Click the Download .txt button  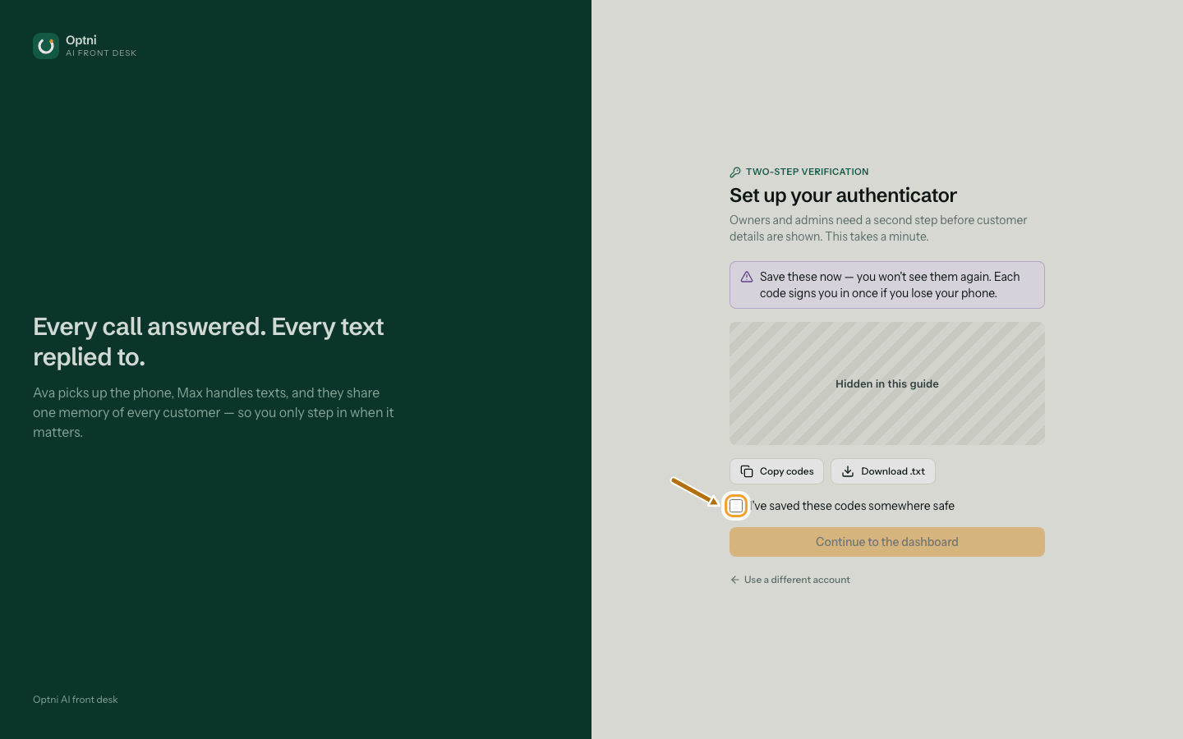click(x=883, y=471)
